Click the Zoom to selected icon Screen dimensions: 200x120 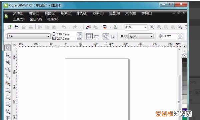pos(166,27)
